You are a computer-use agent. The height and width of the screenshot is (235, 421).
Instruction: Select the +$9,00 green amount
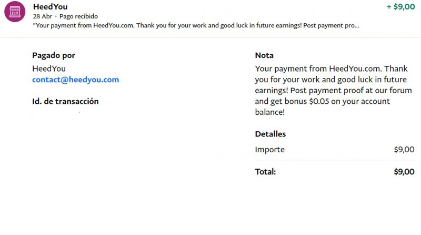(x=400, y=7)
